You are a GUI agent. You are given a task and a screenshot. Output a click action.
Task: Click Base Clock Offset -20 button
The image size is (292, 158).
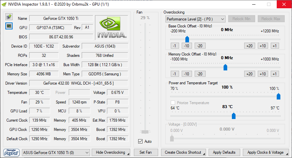pyautogui.click(x=200, y=46)
